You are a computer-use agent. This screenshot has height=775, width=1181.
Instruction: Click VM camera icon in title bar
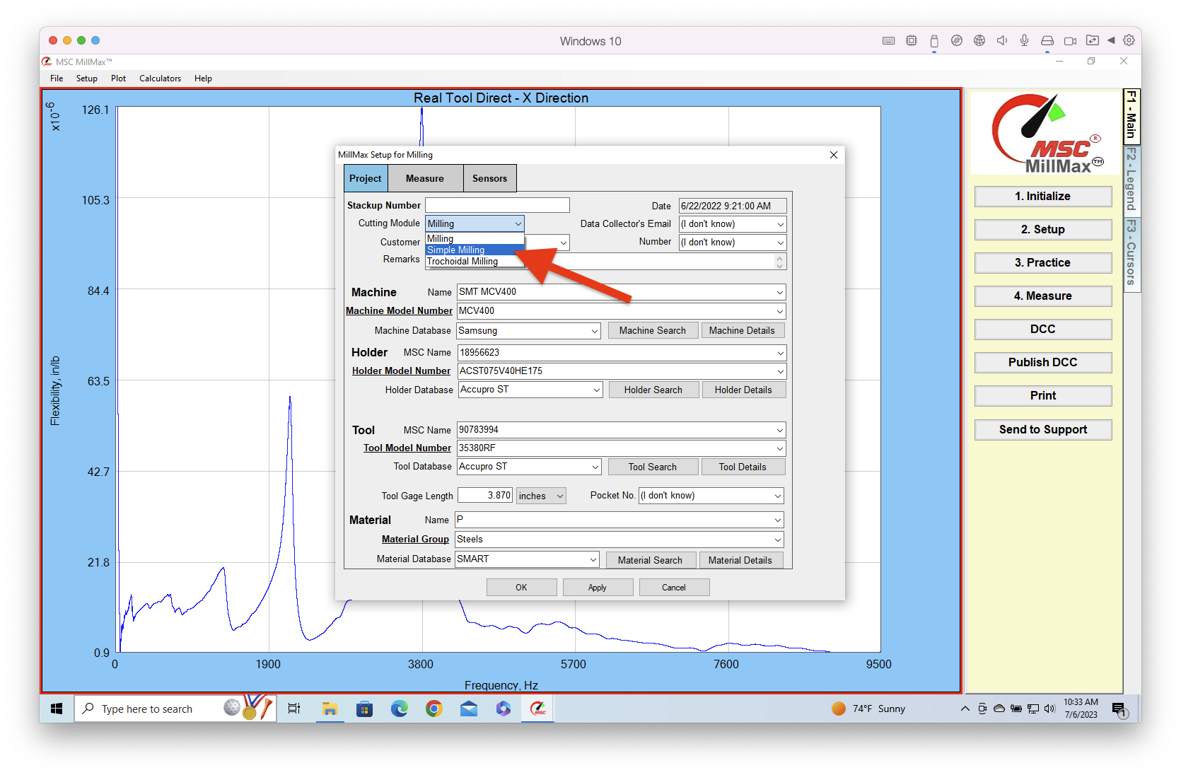1070,40
